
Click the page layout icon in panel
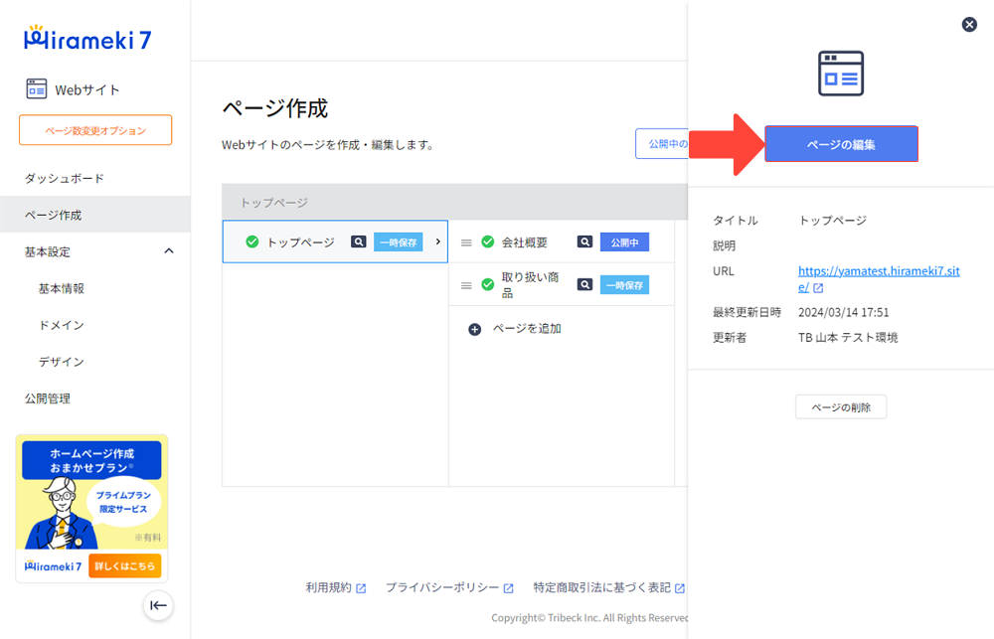pos(841,74)
